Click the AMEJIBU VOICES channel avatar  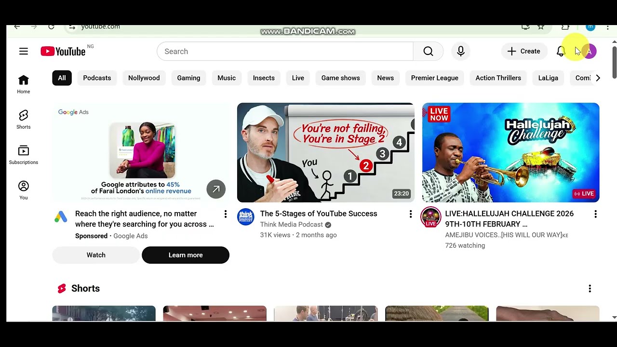tap(430, 217)
